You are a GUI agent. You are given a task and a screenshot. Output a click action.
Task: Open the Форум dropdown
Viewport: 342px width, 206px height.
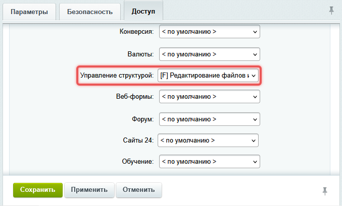click(209, 119)
